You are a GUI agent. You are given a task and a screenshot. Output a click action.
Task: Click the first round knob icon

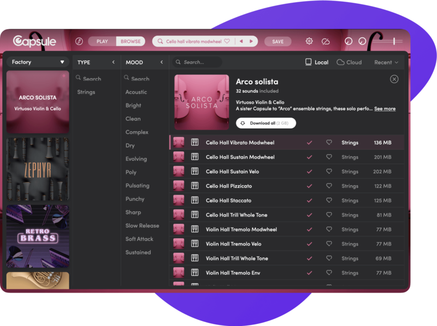[349, 42]
